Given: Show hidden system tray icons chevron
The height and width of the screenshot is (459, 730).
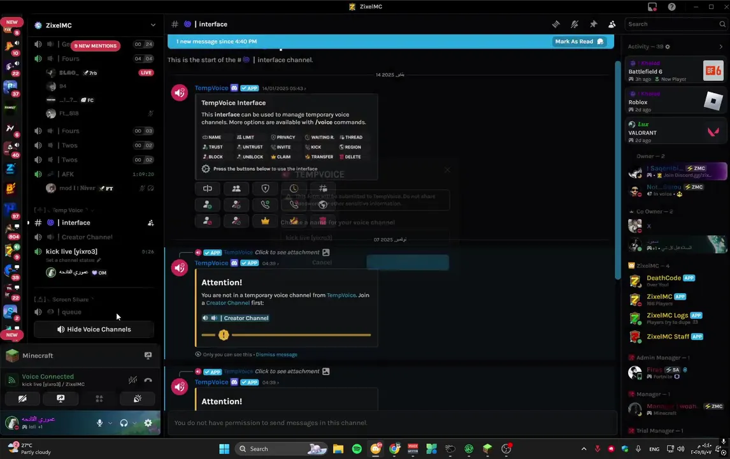Looking at the screenshot, I should coord(583,449).
